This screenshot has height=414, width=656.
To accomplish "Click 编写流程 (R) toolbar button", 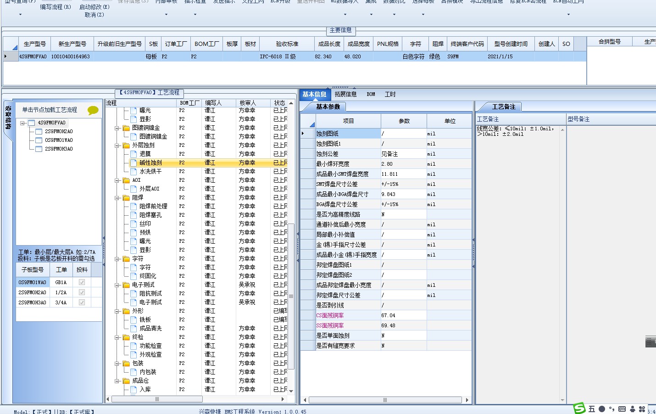I will pyautogui.click(x=56, y=7).
